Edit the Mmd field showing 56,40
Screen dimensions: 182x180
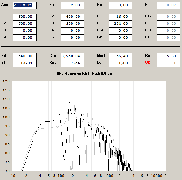(x=120, y=57)
